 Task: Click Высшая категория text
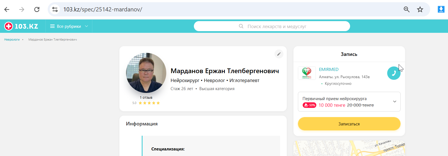point(217,89)
